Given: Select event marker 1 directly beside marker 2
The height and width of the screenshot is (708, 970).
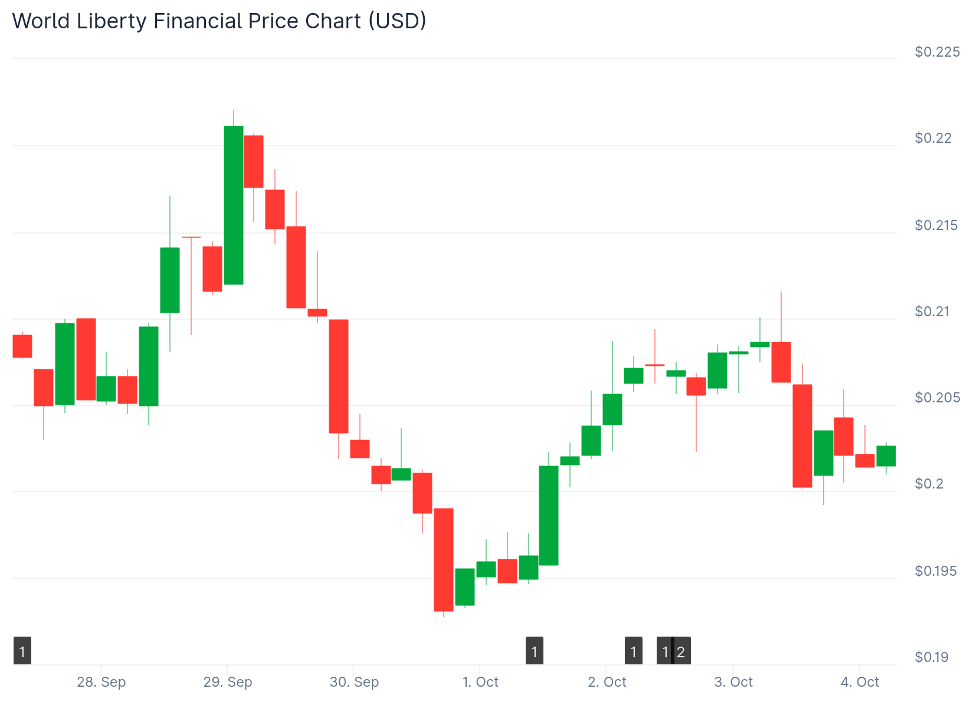Looking at the screenshot, I should pos(664,651).
